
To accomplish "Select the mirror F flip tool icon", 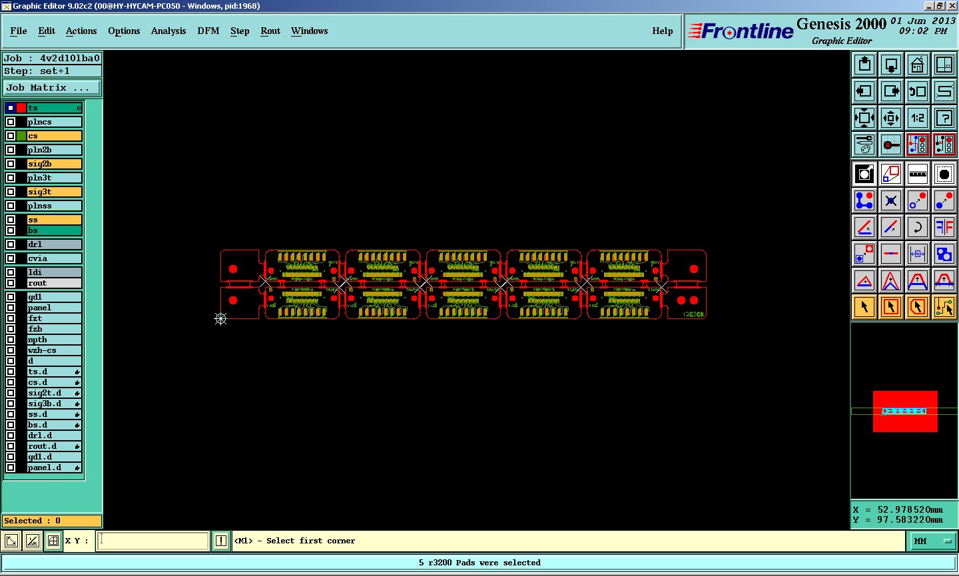I will [944, 227].
